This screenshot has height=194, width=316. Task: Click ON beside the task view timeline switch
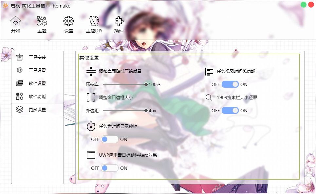click(244, 84)
